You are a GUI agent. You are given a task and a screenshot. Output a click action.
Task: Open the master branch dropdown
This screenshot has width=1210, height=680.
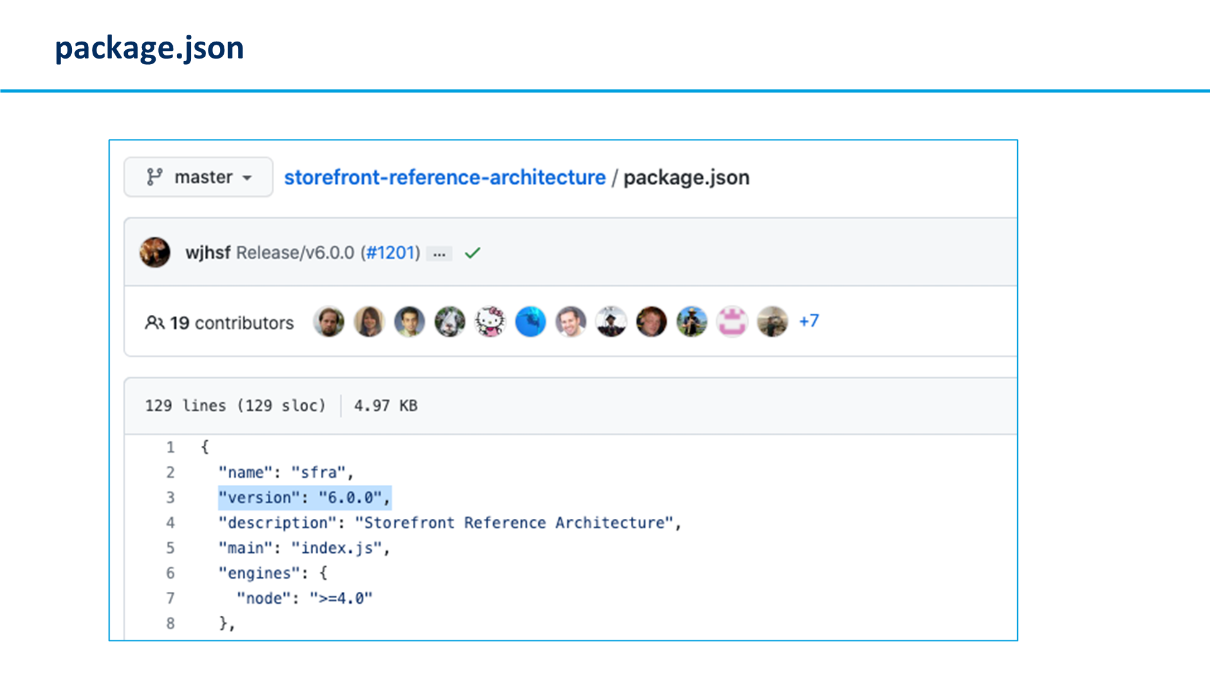click(199, 177)
